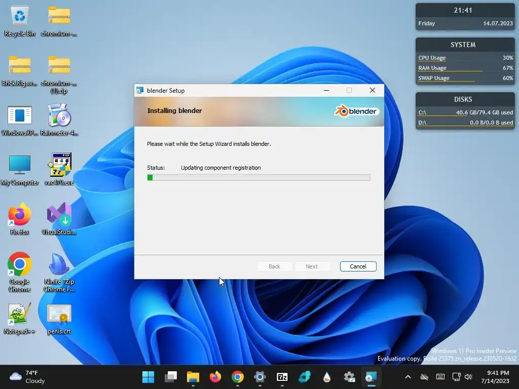Select the My Computer desktop icon
Viewport: 519px width, 389px height.
point(20,170)
